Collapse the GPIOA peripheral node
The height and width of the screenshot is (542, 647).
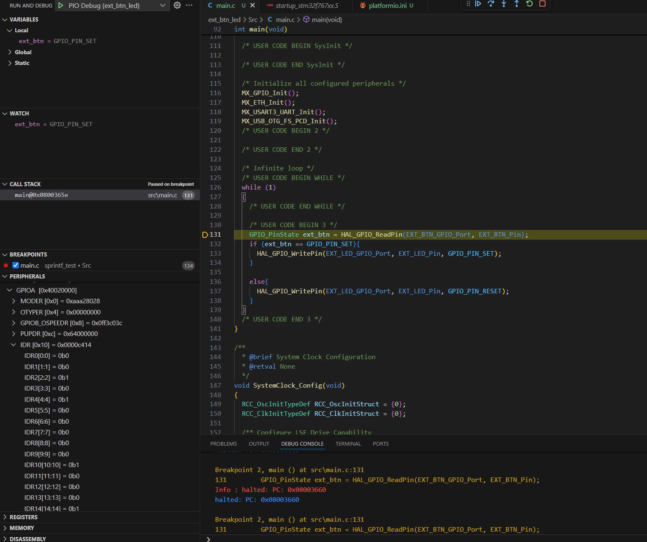tap(10, 290)
